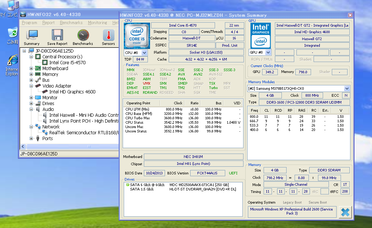Click the Motherboard tree icon
372x228 pixels.
38,68
